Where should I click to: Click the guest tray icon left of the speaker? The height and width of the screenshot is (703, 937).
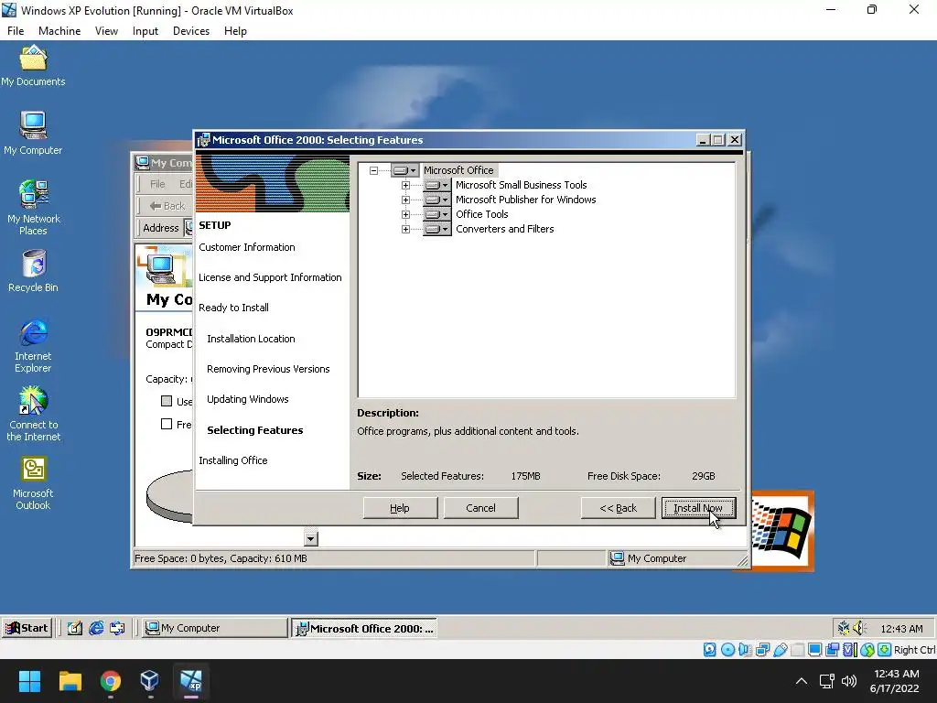point(843,628)
